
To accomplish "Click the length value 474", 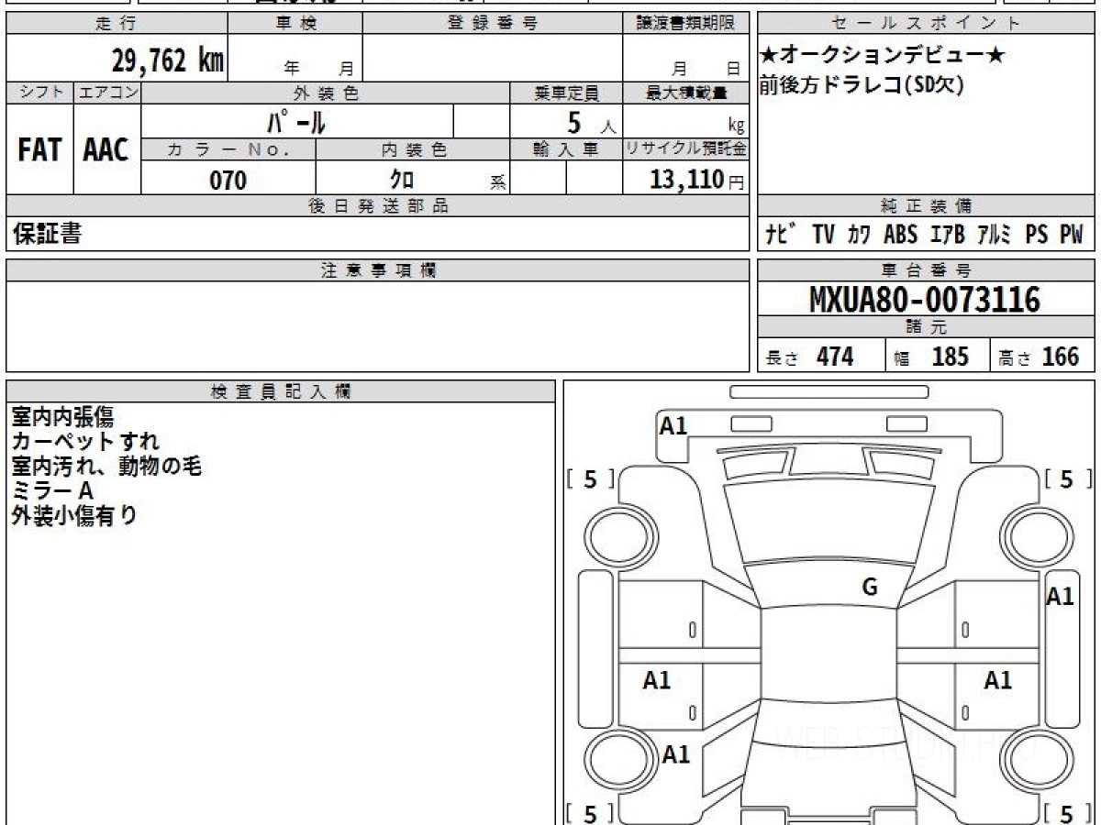I will [x=834, y=357].
